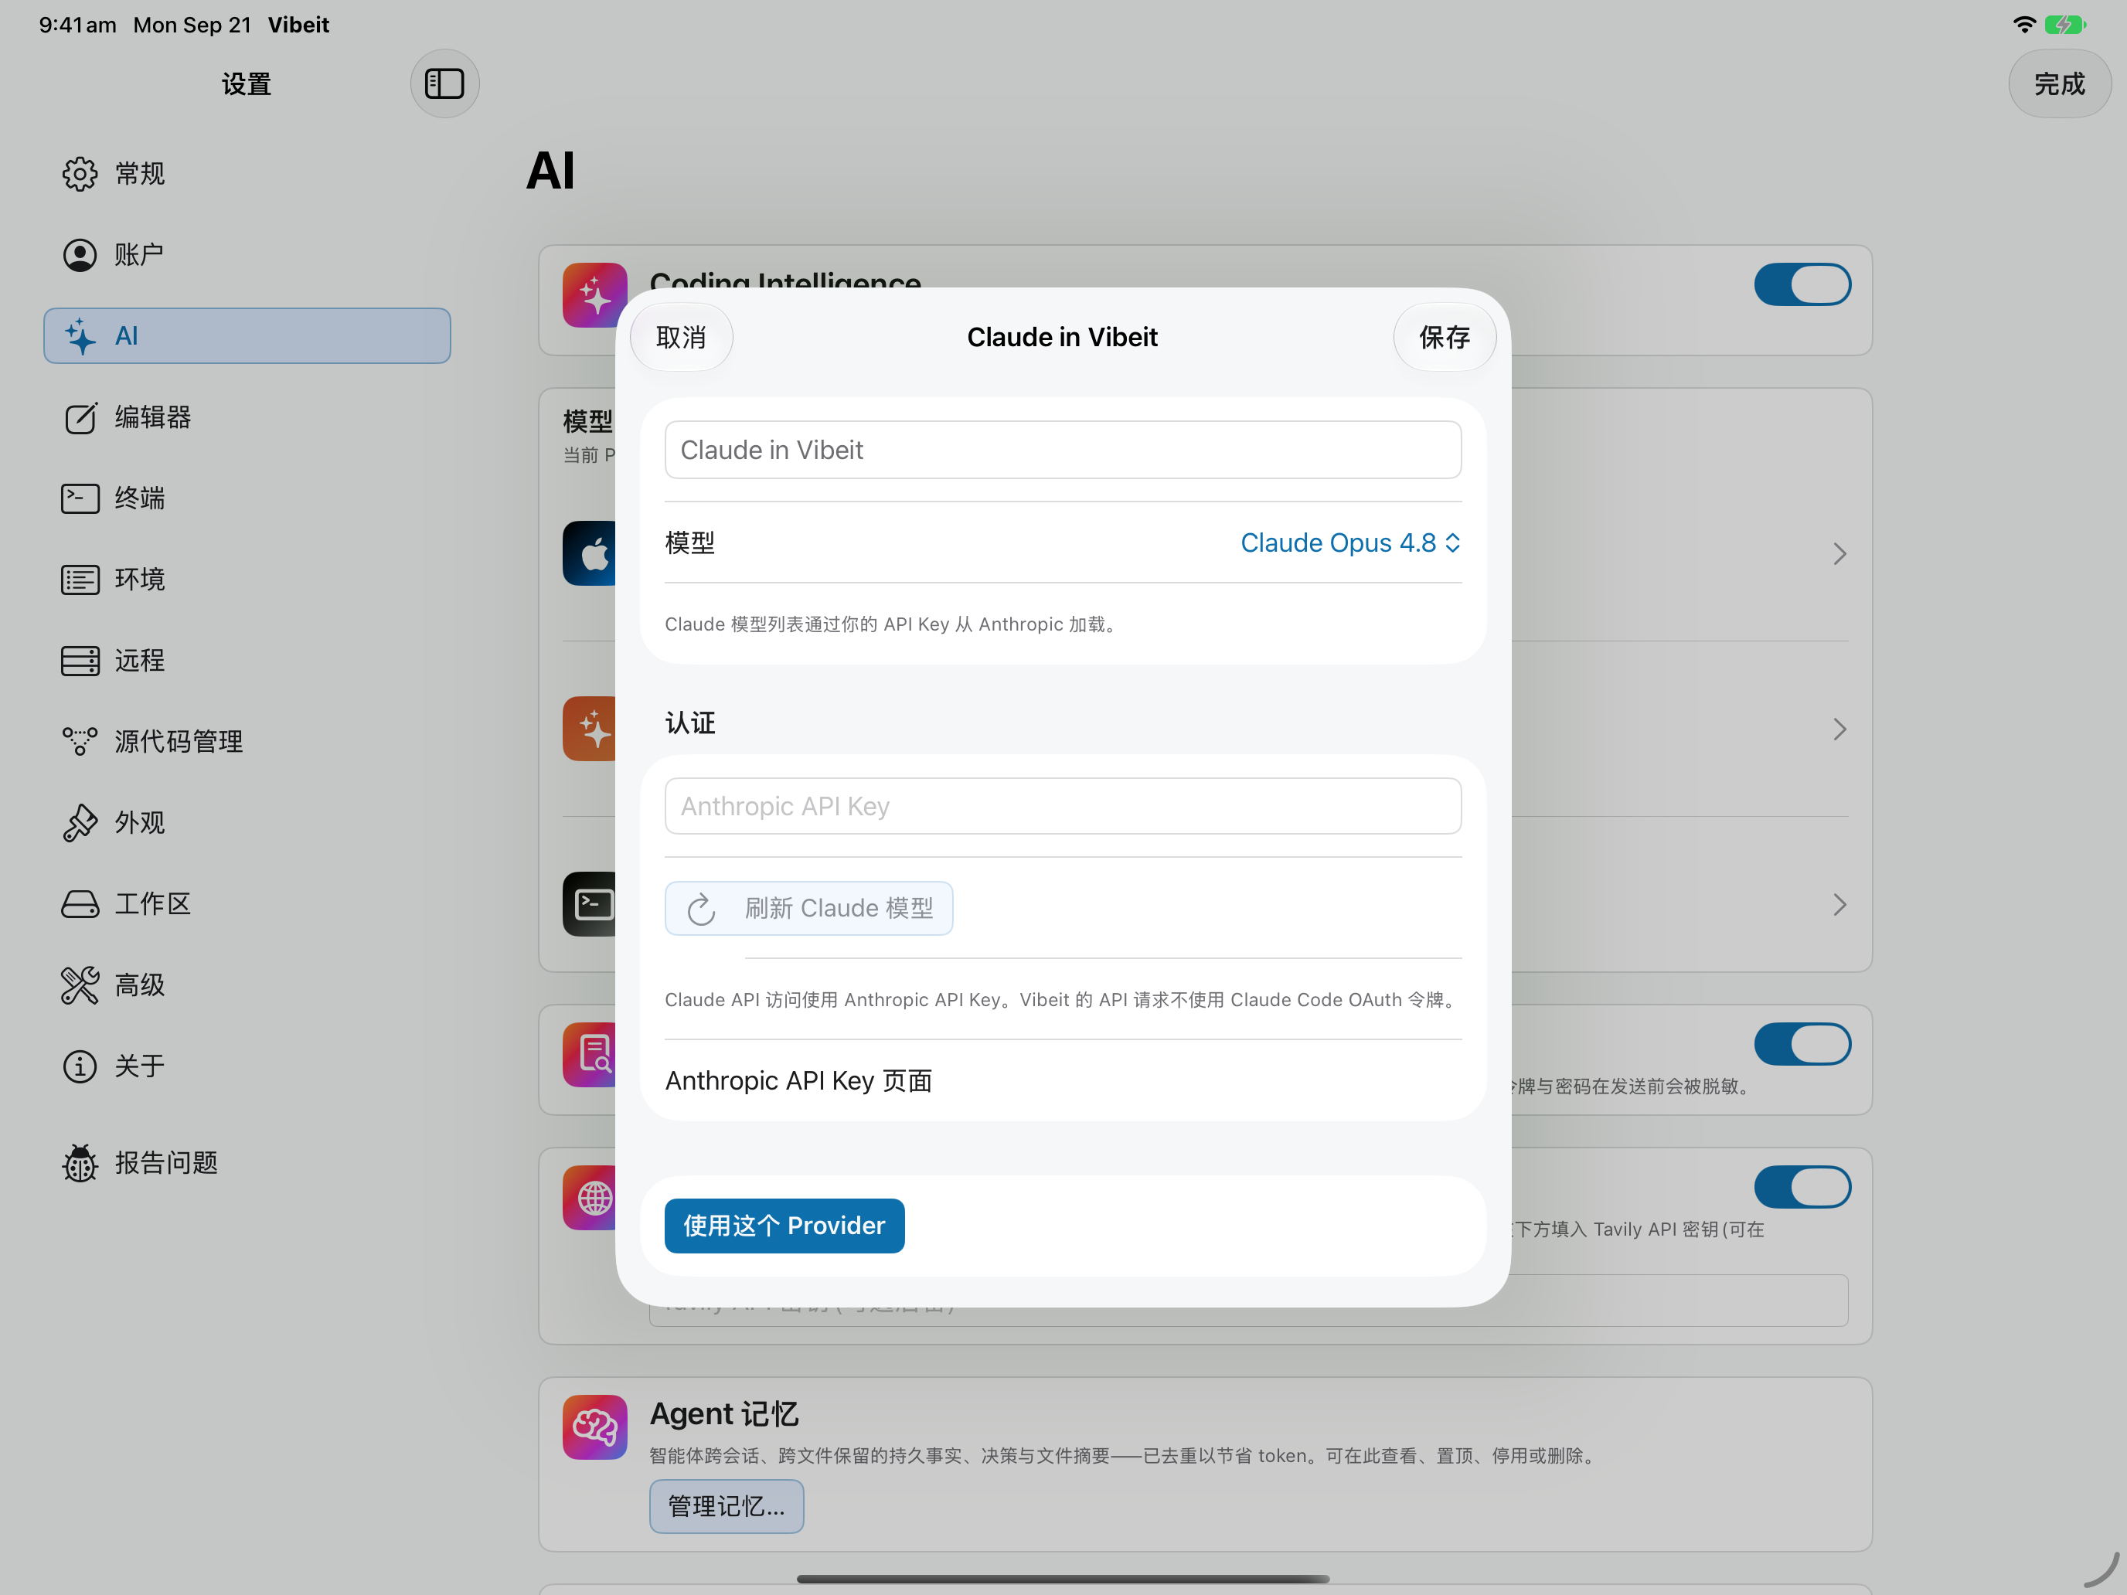Screen dimensions: 2127x1595
Task: Open 账户 account settings
Action: [246, 255]
